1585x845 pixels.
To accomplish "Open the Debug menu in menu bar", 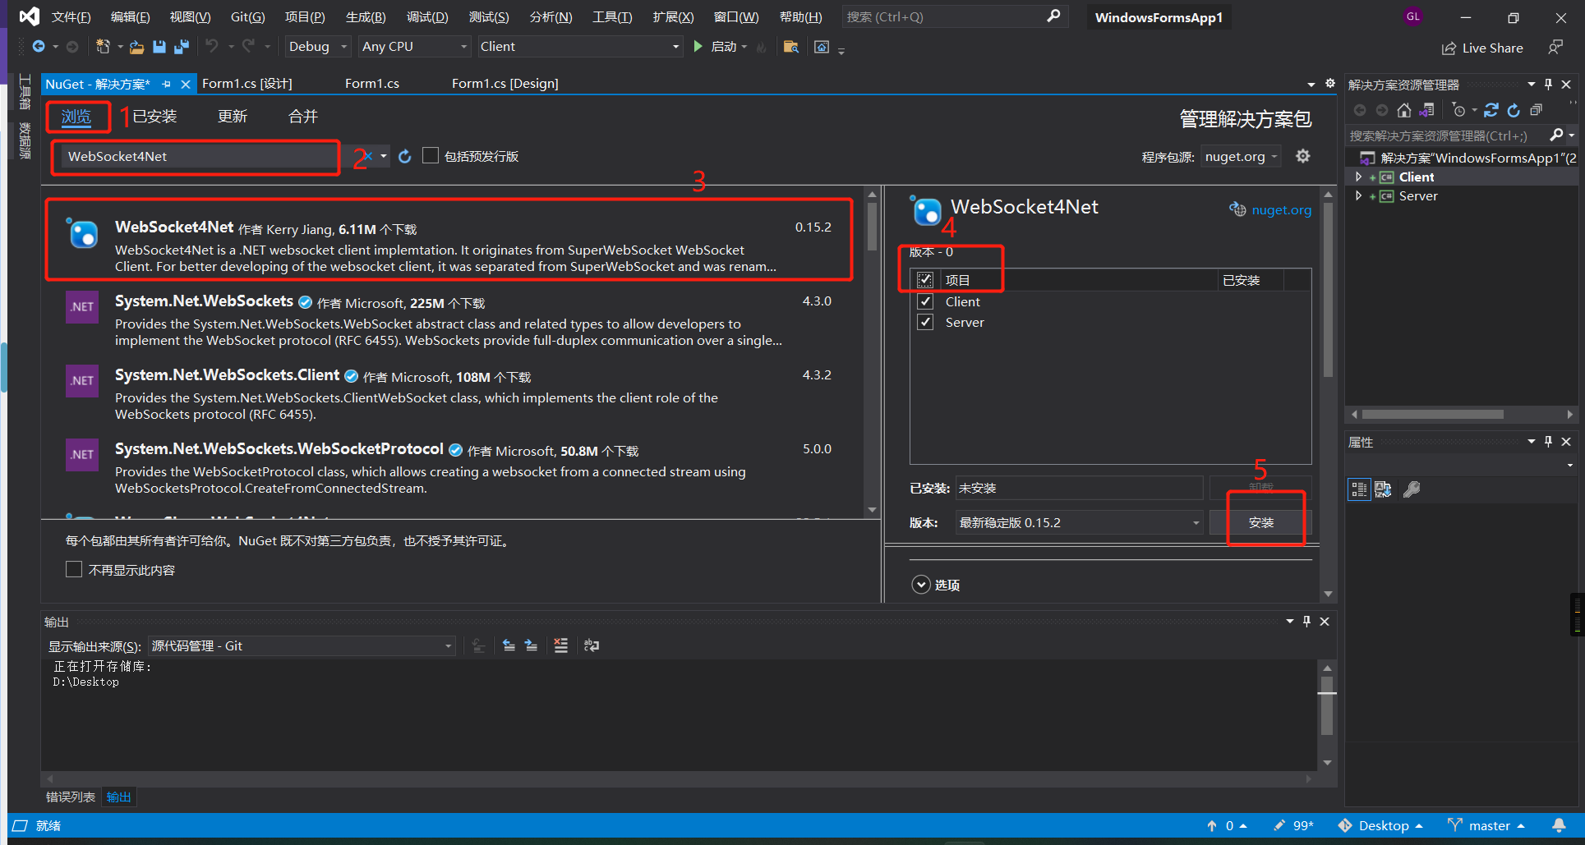I will [427, 17].
